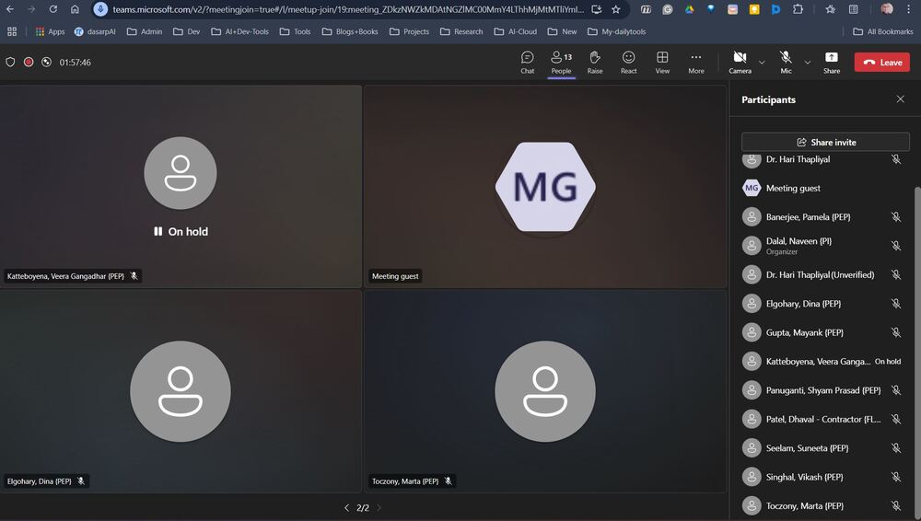This screenshot has height=521, width=921.
Task: Click next page arrow in video pager
Action: (379, 507)
